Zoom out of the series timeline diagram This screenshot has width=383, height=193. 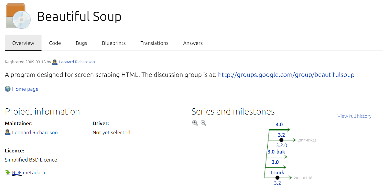[x=203, y=123]
